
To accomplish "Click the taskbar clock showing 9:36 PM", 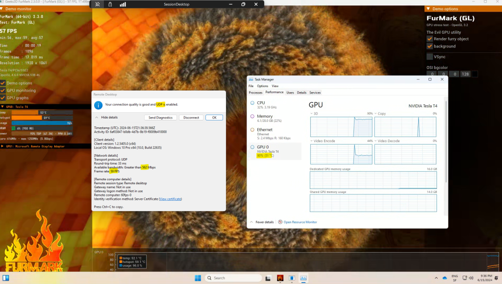I will tap(485, 278).
